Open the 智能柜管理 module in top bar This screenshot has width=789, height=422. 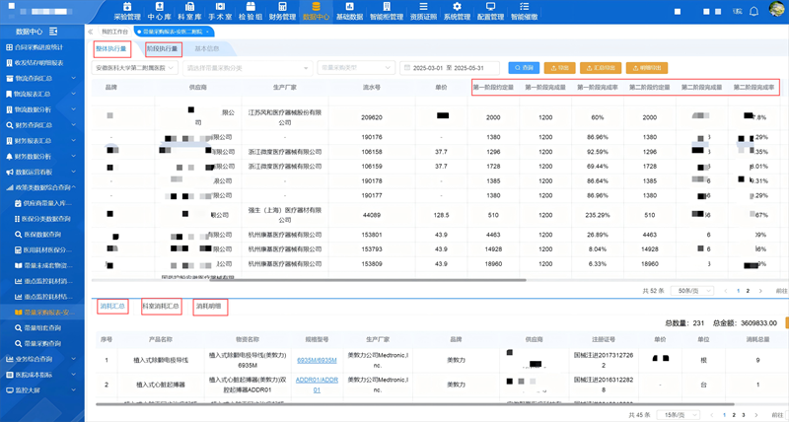(x=387, y=11)
